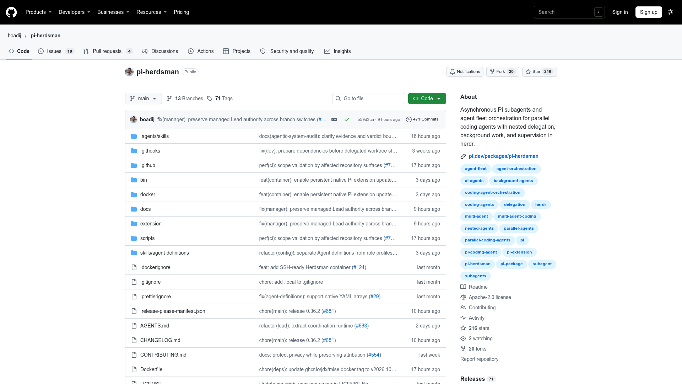Click the Sign up button
The width and height of the screenshot is (682, 384).
pyautogui.click(x=649, y=12)
